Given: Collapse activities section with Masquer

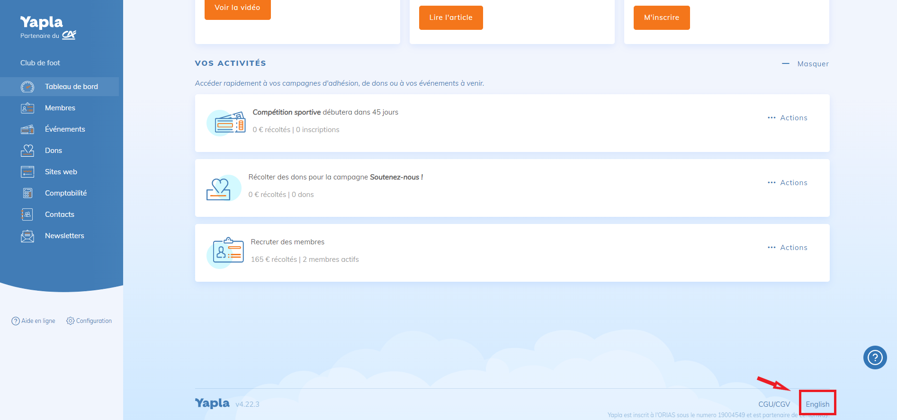Looking at the screenshot, I should tap(805, 64).
